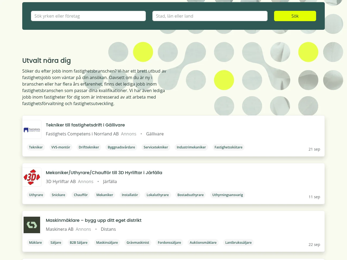The width and height of the screenshot is (347, 260).
Task: Click 'Annons' label on the Fastighets Competens listing
Action: pyautogui.click(x=128, y=134)
